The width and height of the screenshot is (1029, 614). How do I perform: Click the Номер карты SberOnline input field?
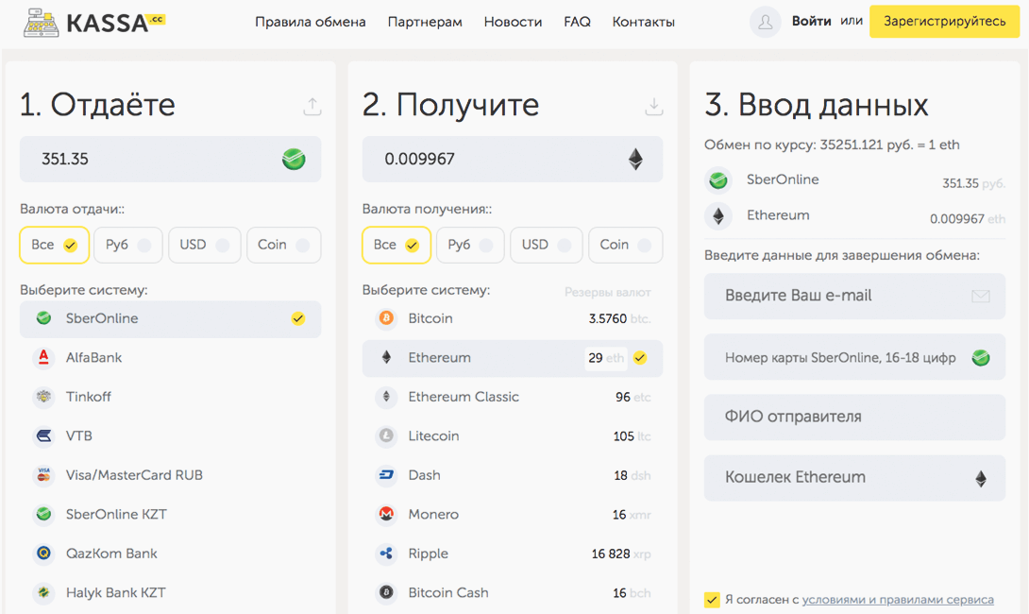pyautogui.click(x=854, y=357)
